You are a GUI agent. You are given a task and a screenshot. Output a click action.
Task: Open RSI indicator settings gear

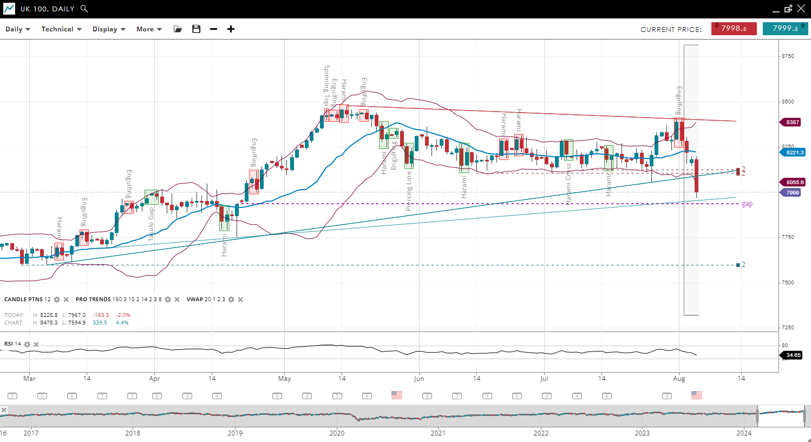tap(27, 344)
